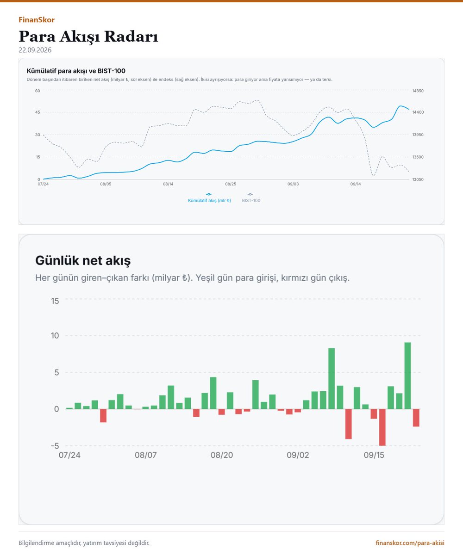Image resolution: width=463 pixels, height=555 pixels.
Task: Click the 22.09.2026 date text
Action: pyautogui.click(x=35, y=50)
